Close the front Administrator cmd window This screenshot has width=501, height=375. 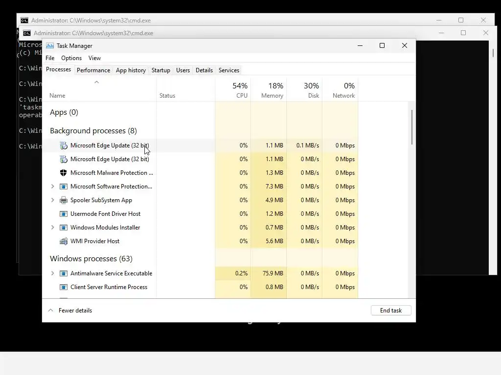(486, 33)
